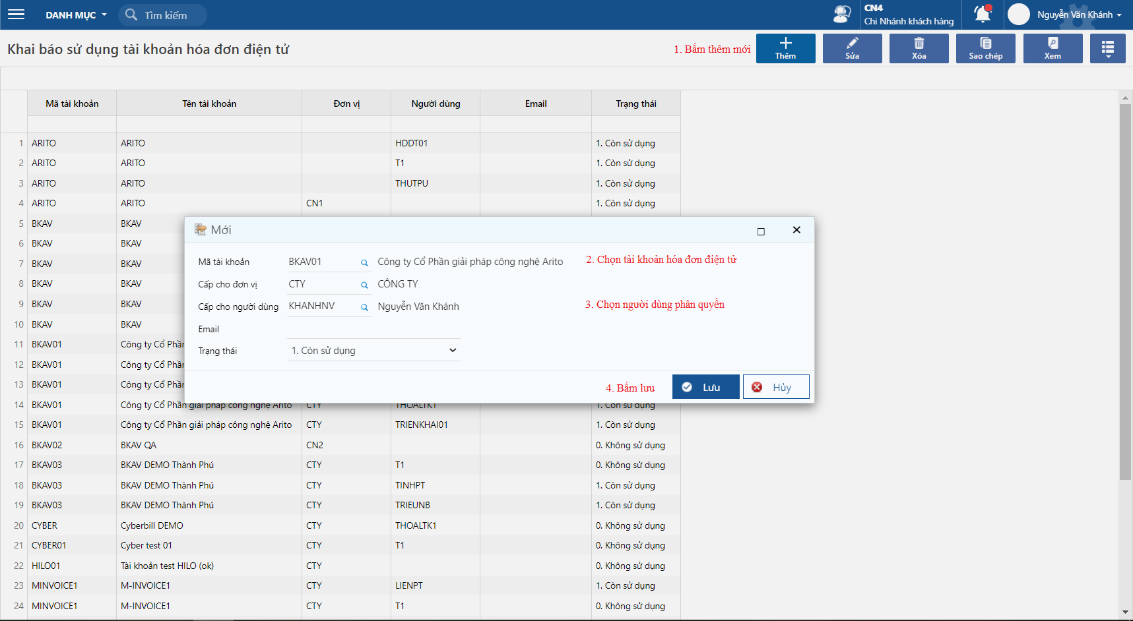
Task: Click the Xem (view) toolbar button
Action: (1052, 49)
